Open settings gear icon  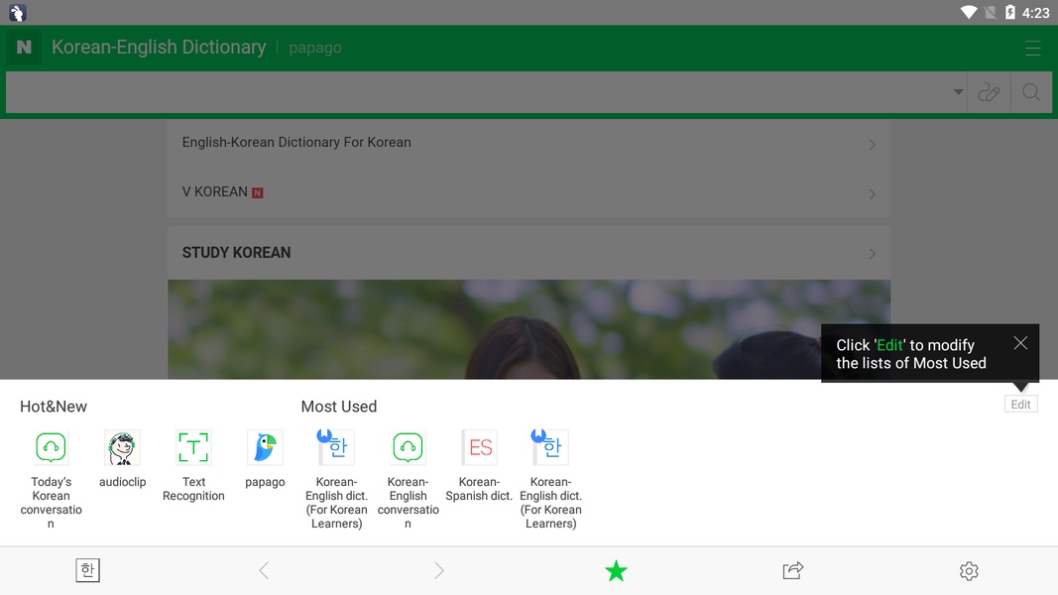(x=969, y=571)
